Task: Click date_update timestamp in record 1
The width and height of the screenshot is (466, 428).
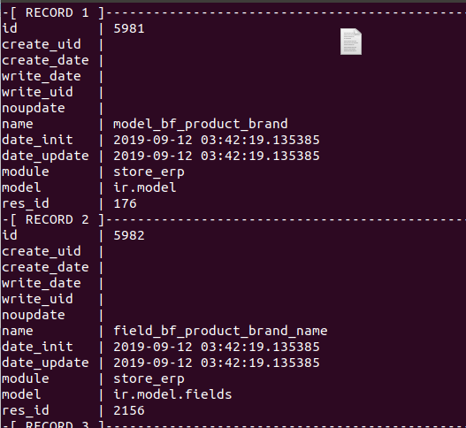Action: [217, 156]
